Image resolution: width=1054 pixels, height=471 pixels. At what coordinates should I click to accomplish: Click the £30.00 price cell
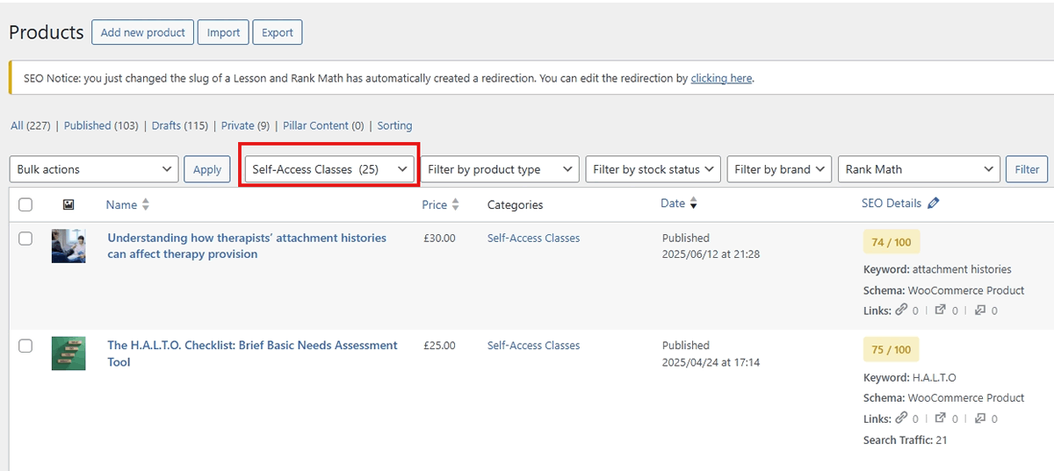tap(439, 238)
